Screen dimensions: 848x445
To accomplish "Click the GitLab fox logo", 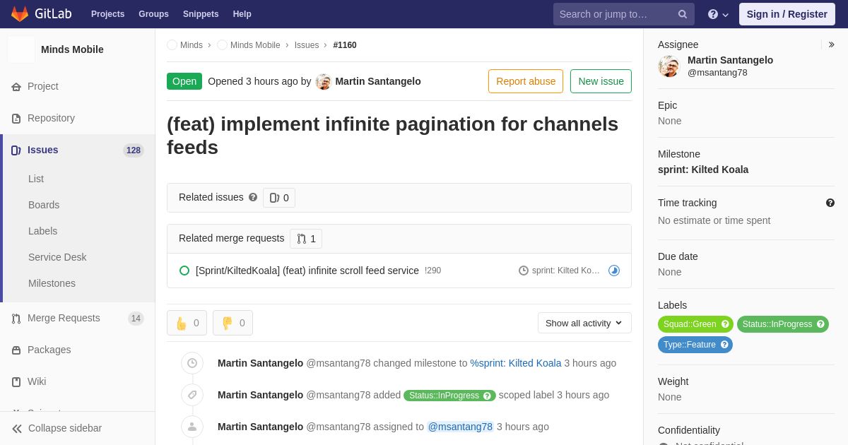I will tap(20, 14).
